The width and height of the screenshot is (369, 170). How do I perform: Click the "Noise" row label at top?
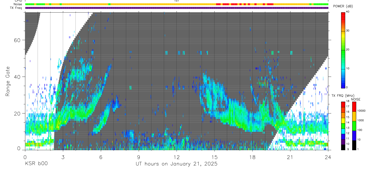click(x=18, y=4)
